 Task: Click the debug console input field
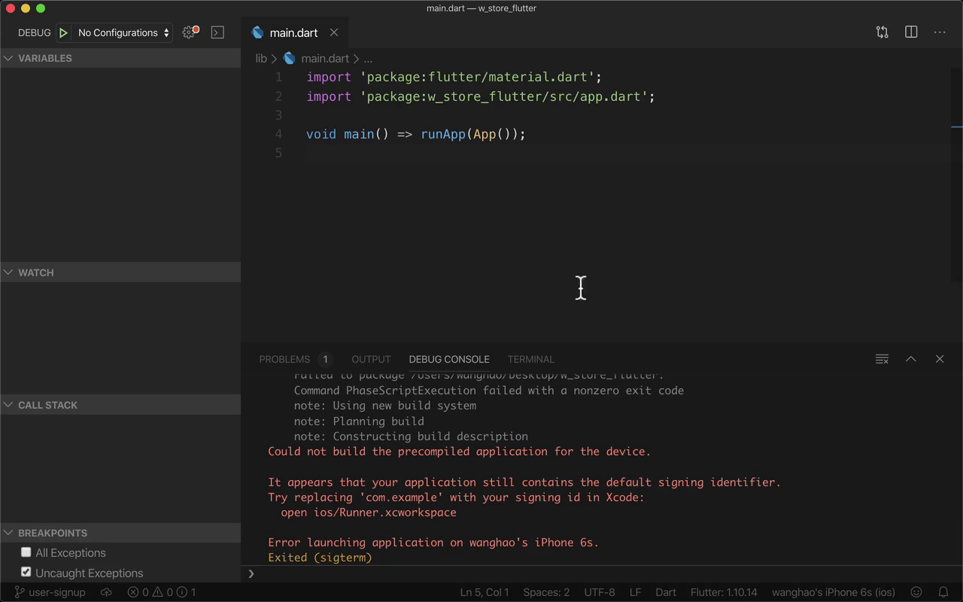coord(602,574)
